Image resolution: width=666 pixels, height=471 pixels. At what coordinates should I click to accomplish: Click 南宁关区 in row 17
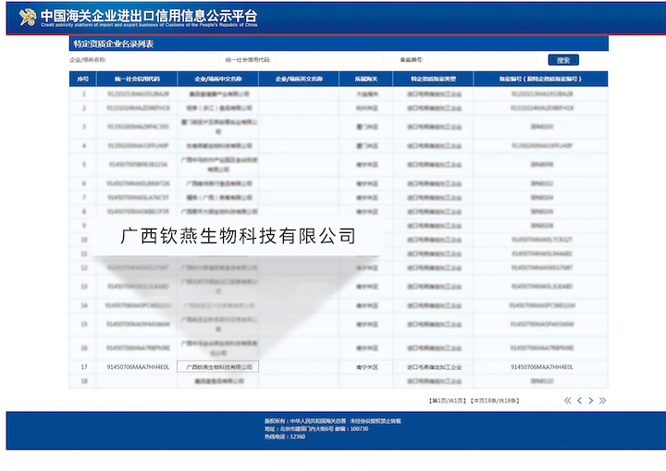[367, 366]
